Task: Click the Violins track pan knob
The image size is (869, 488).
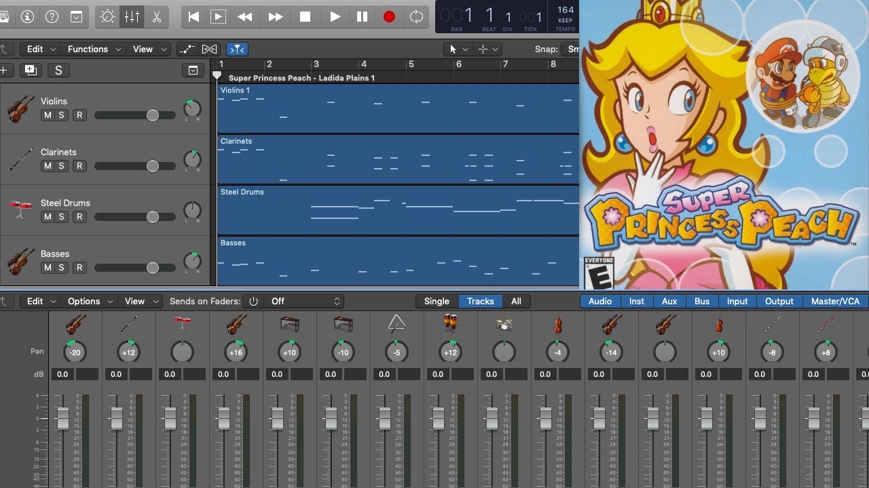Action: pyautogui.click(x=193, y=108)
